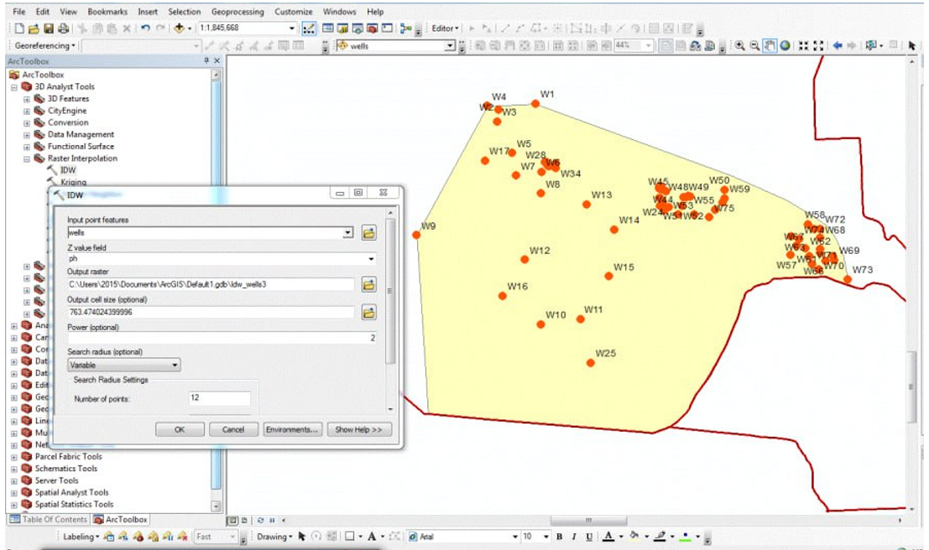Collapse the Raster Interpolation toolset
Viewport: 929px width, 550px height.
[x=27, y=159]
